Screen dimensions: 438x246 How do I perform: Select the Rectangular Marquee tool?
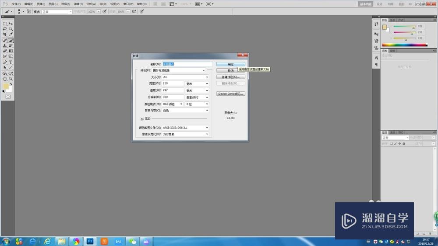[x=5, y=24]
